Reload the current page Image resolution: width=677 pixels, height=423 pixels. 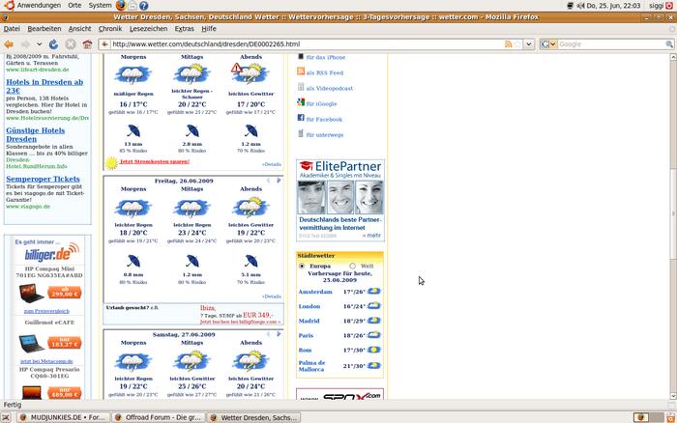point(53,44)
